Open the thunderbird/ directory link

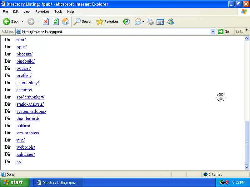[28, 118]
